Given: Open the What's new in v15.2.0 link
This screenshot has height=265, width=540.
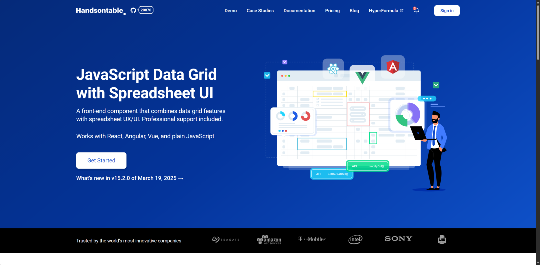Looking at the screenshot, I should coord(130,178).
